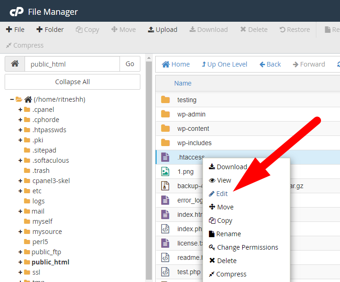340x282 pixels.
Task: Expand the .softaculous folder
Action: (x=20, y=160)
